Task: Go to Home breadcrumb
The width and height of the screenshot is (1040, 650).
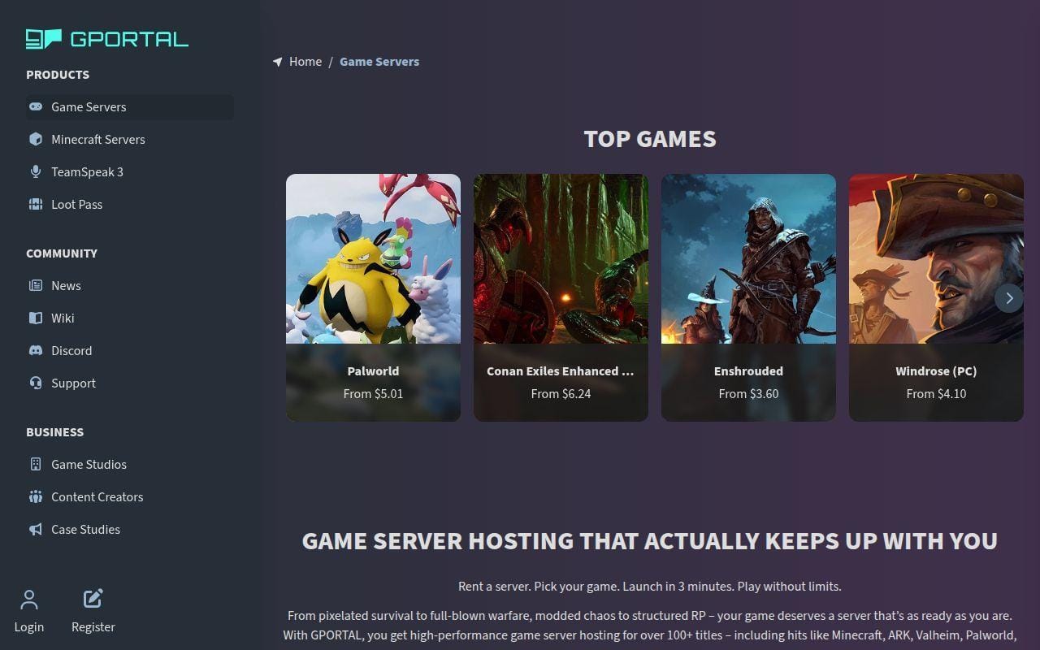Action: pyautogui.click(x=305, y=62)
